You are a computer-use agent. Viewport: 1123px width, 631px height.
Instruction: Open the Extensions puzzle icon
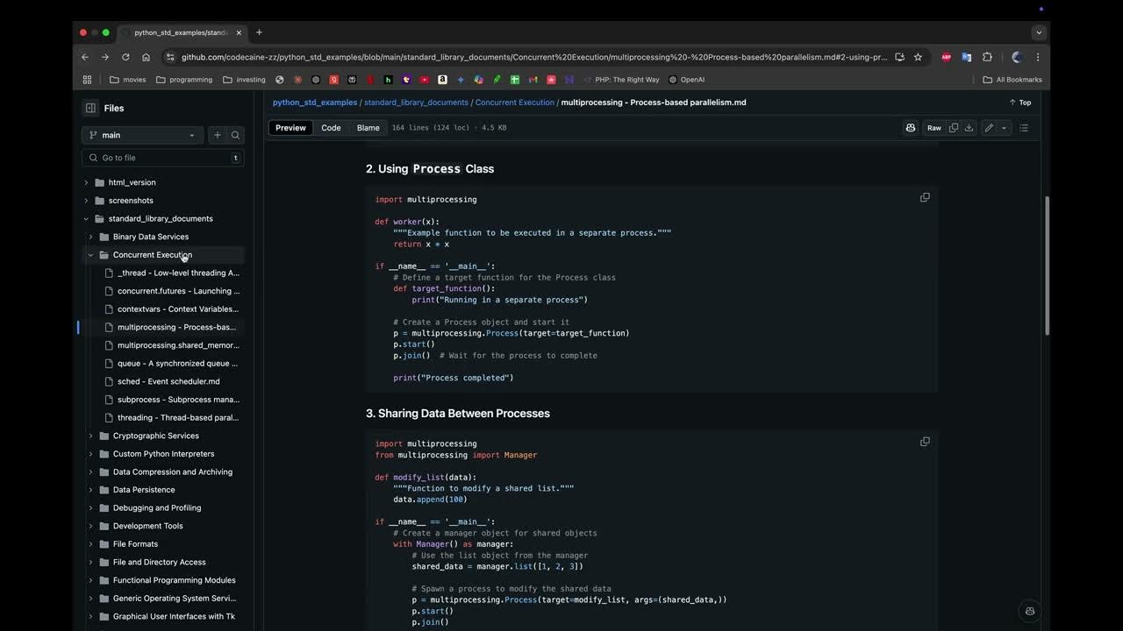(987, 57)
